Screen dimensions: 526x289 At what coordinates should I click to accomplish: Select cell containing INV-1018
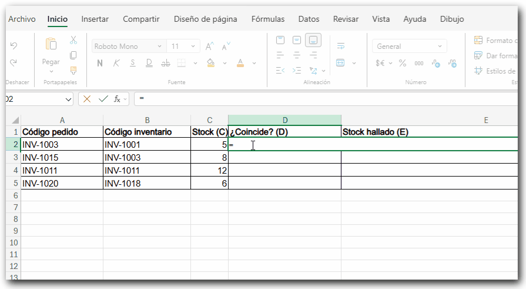(147, 183)
